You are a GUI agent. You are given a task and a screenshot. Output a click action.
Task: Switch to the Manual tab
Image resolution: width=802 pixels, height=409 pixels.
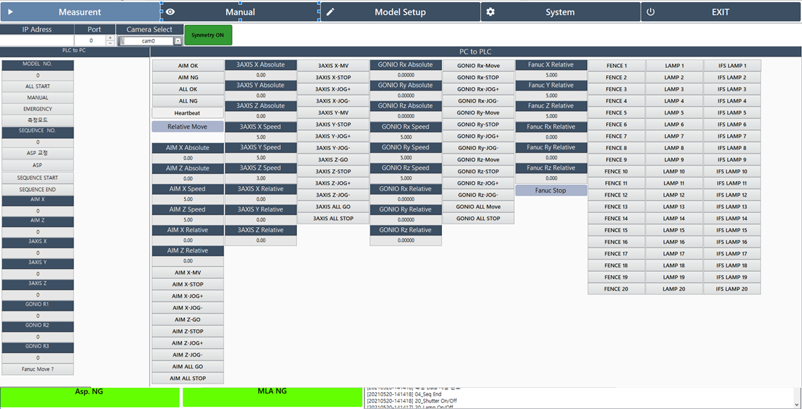(240, 12)
